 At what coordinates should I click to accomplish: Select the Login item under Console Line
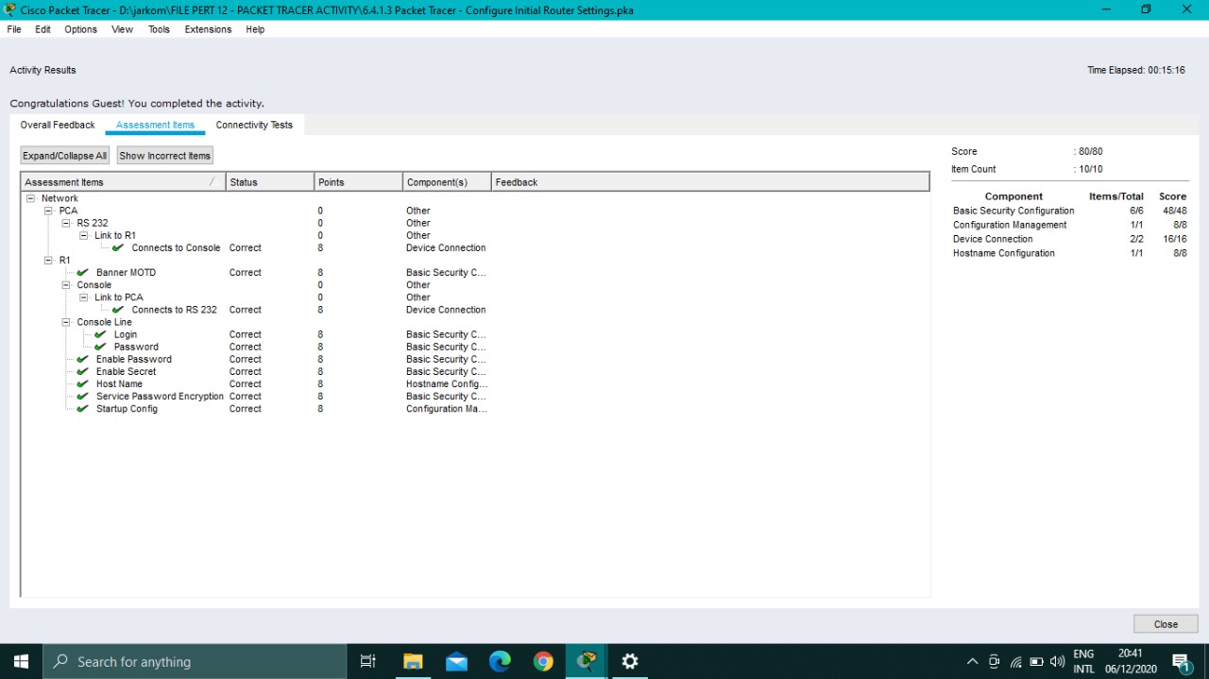click(x=125, y=334)
